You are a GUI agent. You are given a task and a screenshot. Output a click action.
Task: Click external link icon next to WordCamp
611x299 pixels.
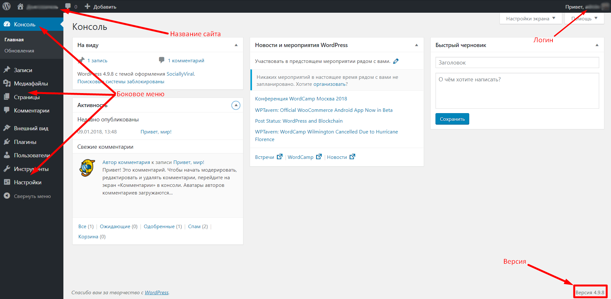tap(319, 157)
